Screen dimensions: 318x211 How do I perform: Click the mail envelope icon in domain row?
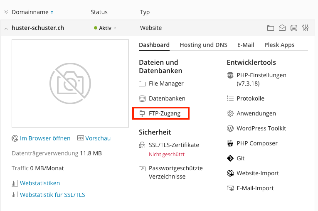[x=282, y=28]
